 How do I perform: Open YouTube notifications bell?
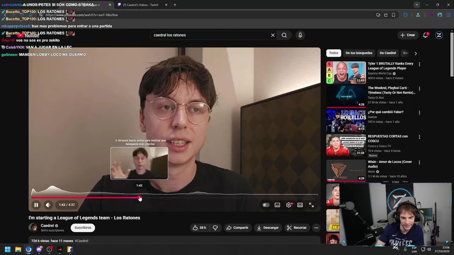coord(425,35)
